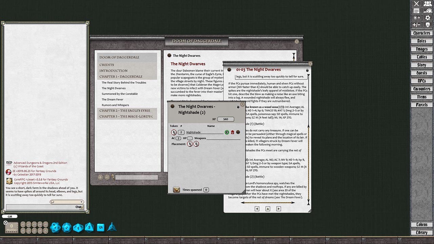Screen dimensions: 434x244
Task: Open the Modifiers +/- sidebar icon
Action: [416, 24]
